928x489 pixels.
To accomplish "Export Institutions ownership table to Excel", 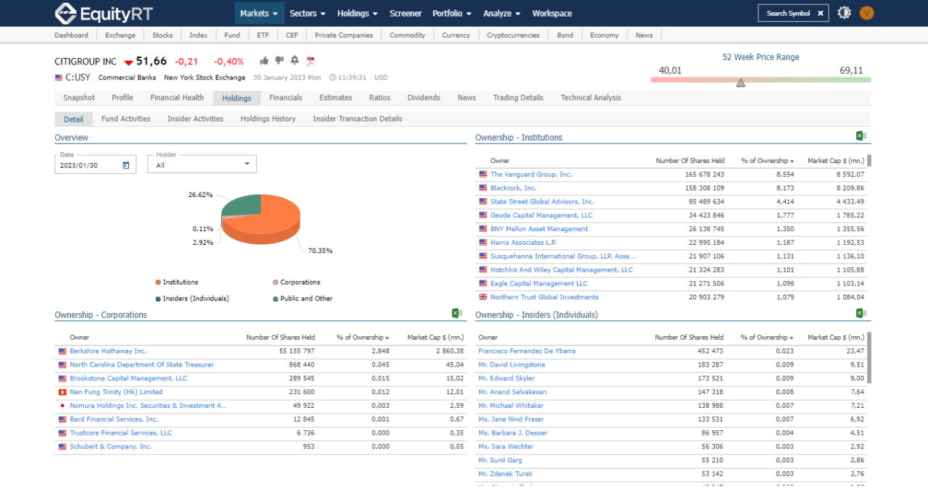I will [x=861, y=135].
